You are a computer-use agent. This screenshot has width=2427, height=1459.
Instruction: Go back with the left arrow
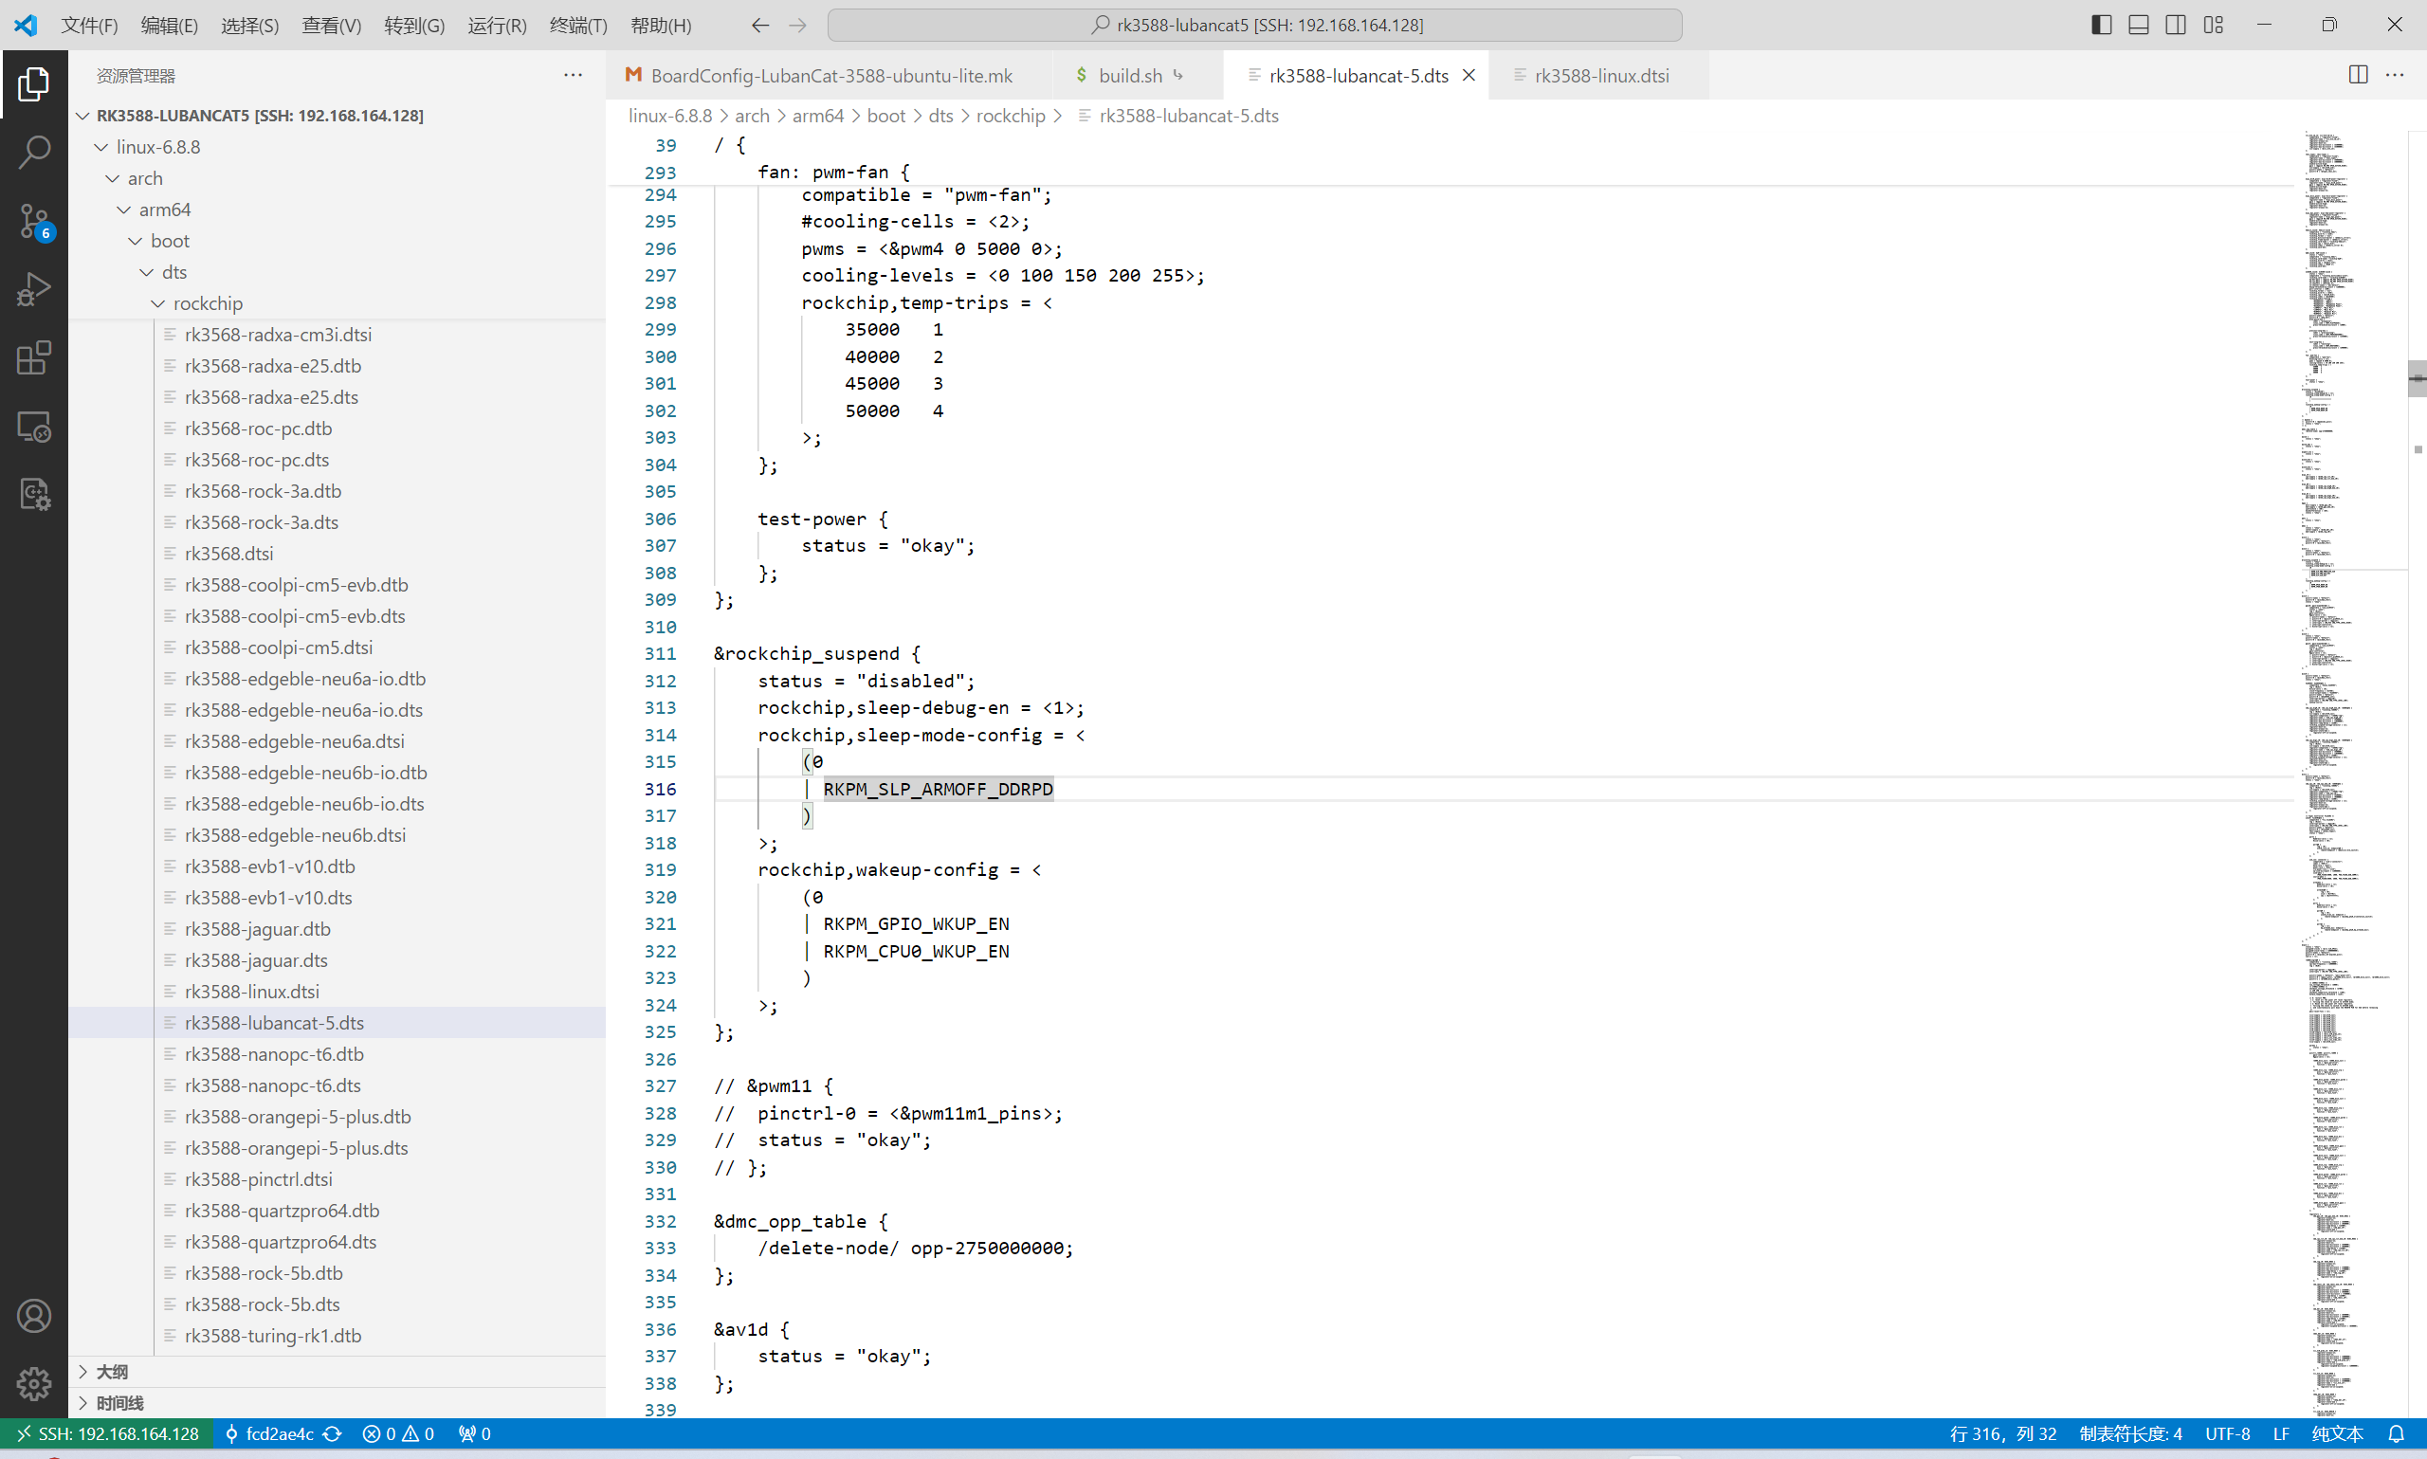pos(759,25)
